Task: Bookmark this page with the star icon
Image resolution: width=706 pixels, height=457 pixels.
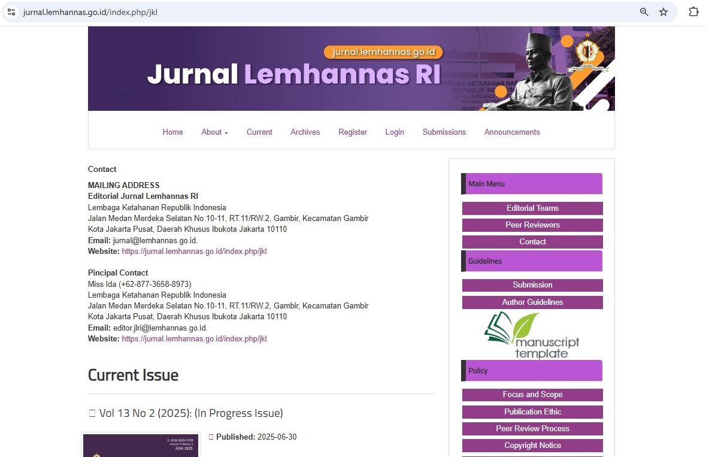Action: tap(663, 12)
